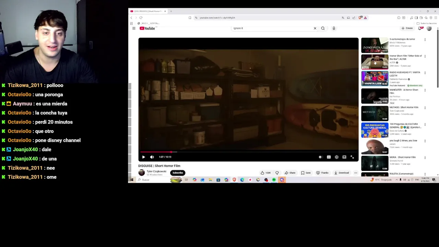
Task: Open Windows Start menu
Action: pyautogui.click(x=132, y=180)
